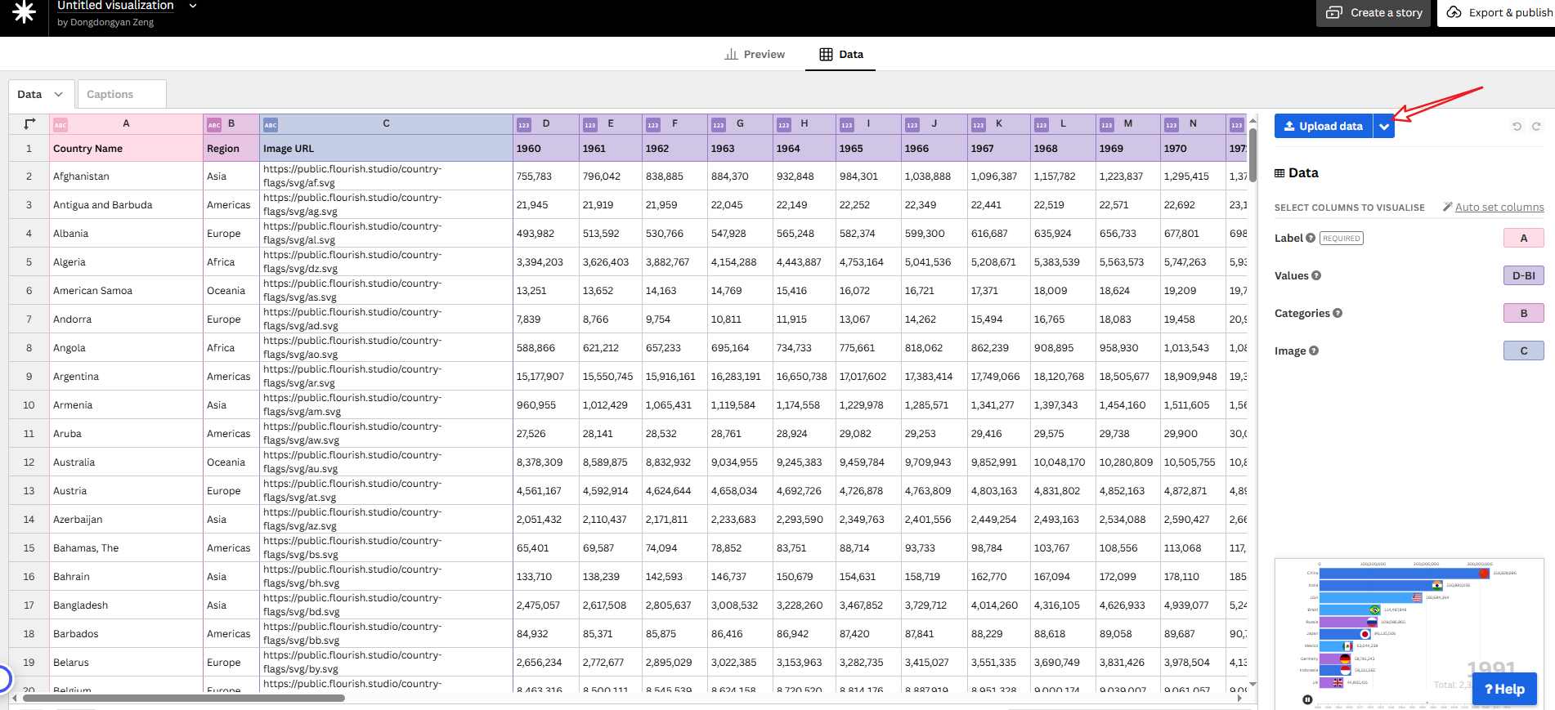Click the Categories column binding field
This screenshot has height=710, width=1555.
[x=1524, y=313]
